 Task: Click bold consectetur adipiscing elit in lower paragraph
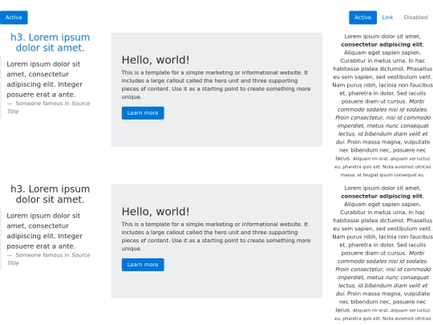point(382,197)
